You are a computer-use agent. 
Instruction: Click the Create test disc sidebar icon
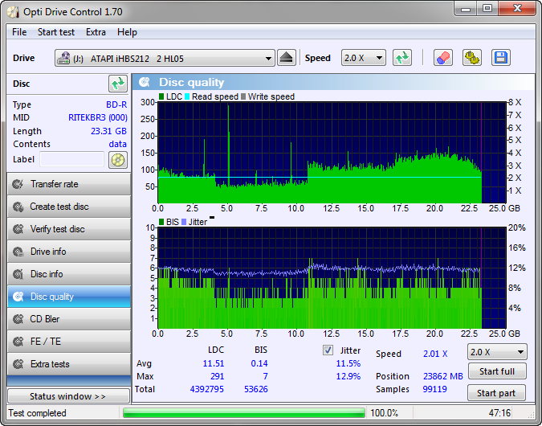pyautogui.click(x=18, y=207)
